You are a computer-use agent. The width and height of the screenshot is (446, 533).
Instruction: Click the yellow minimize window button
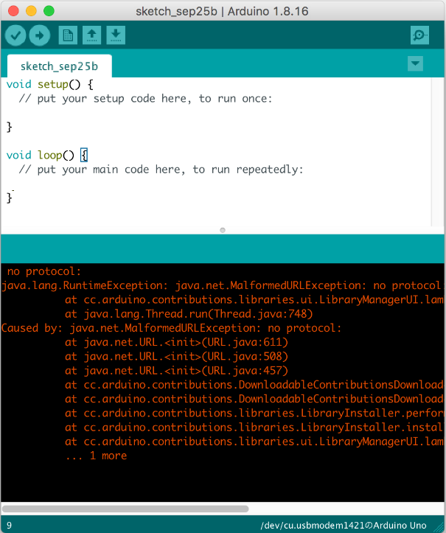(31, 11)
